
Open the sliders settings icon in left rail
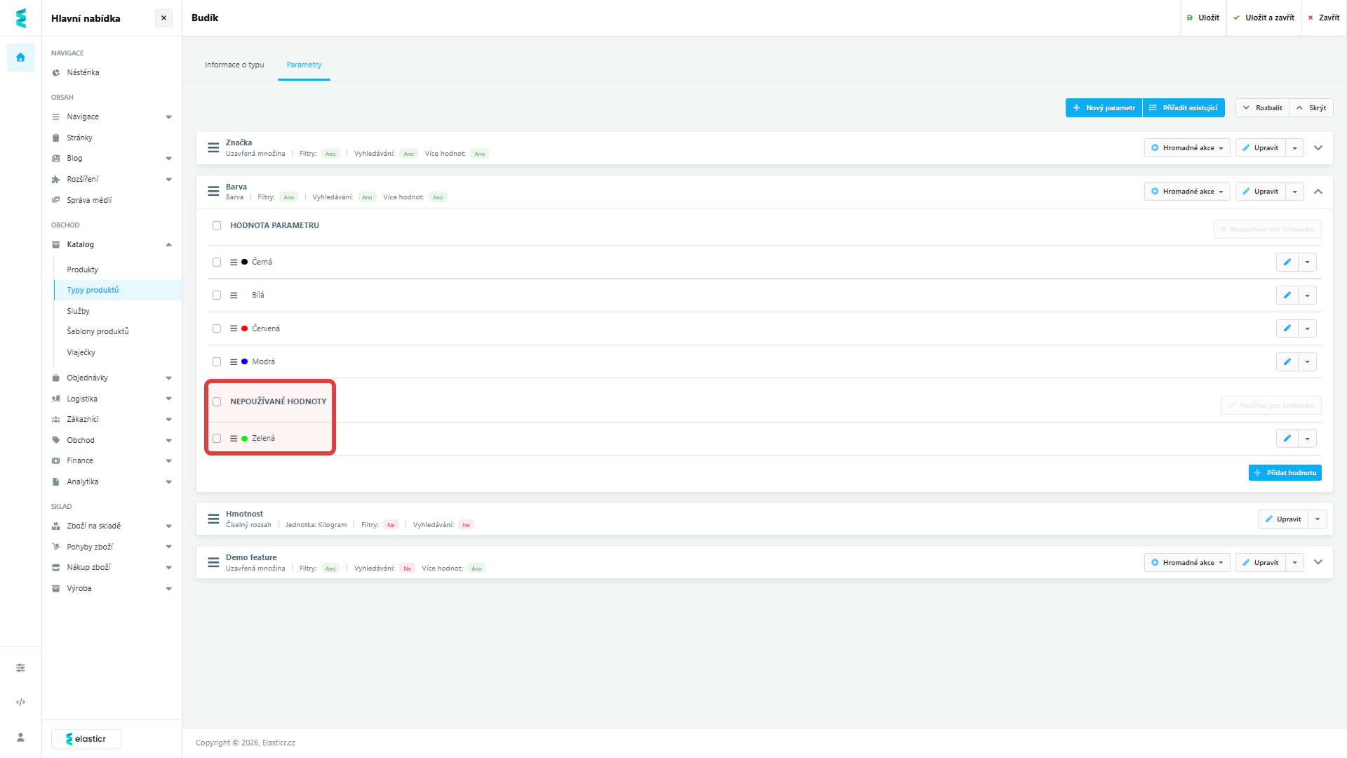[20, 667]
